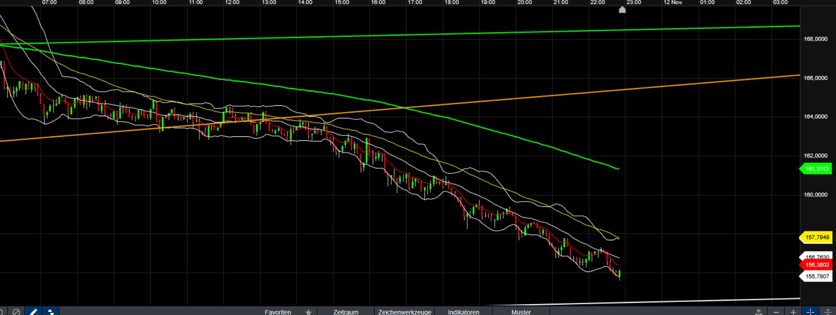
Task: Click the green 161,3112 price label
Action: 817,169
